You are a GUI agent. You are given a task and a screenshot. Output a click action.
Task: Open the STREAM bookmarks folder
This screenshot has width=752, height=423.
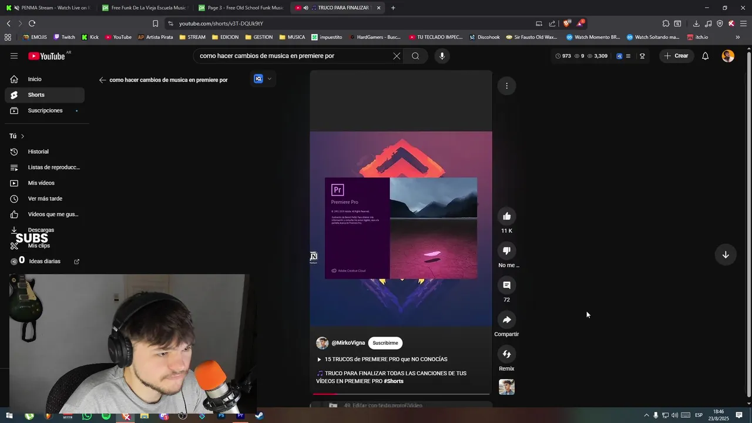tap(192, 37)
